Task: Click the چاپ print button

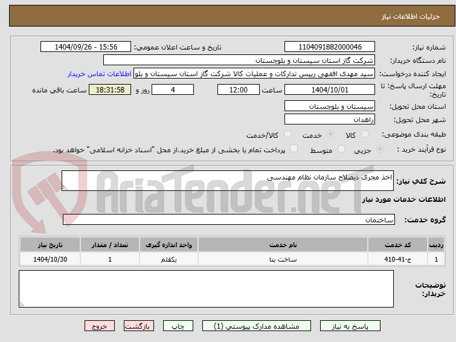Action: click(178, 326)
